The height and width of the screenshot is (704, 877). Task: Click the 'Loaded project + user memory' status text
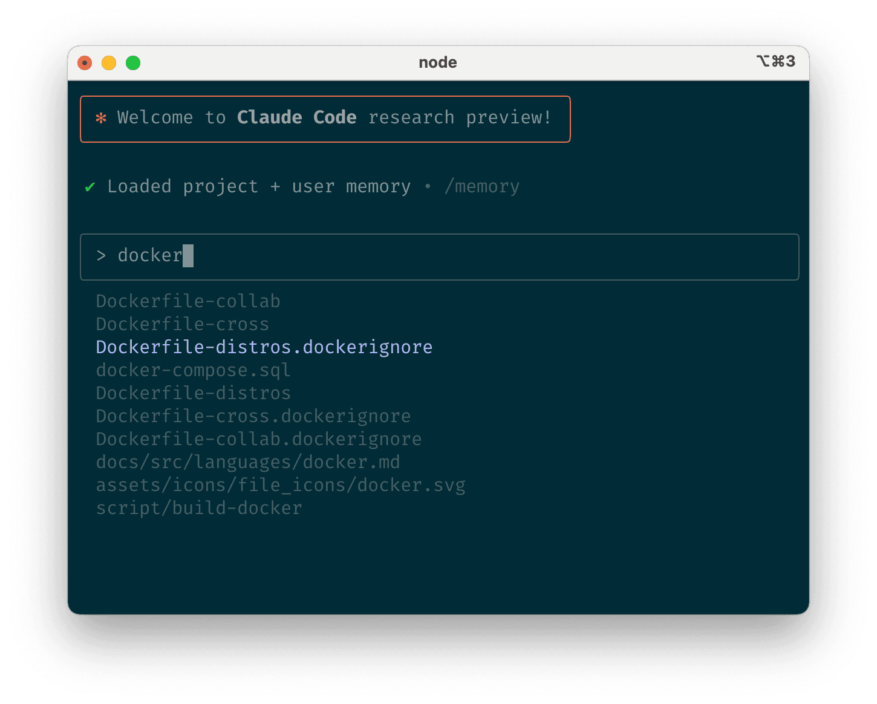[259, 187]
